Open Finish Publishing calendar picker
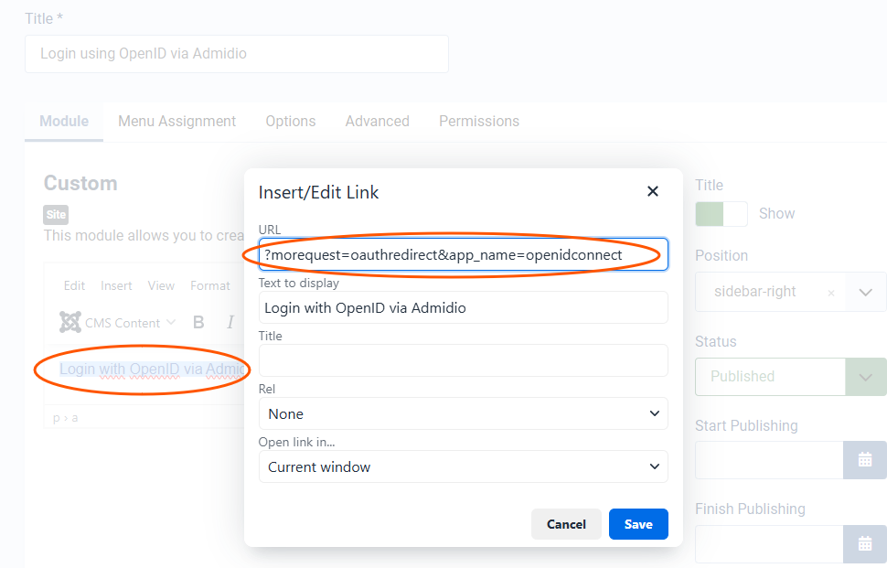 (864, 543)
